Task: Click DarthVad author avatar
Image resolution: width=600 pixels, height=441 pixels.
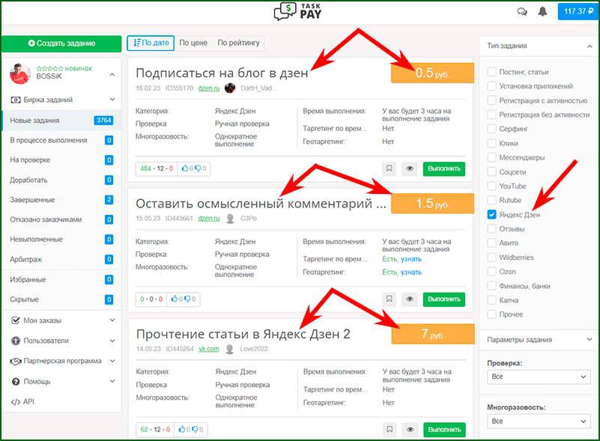Action: coord(230,88)
